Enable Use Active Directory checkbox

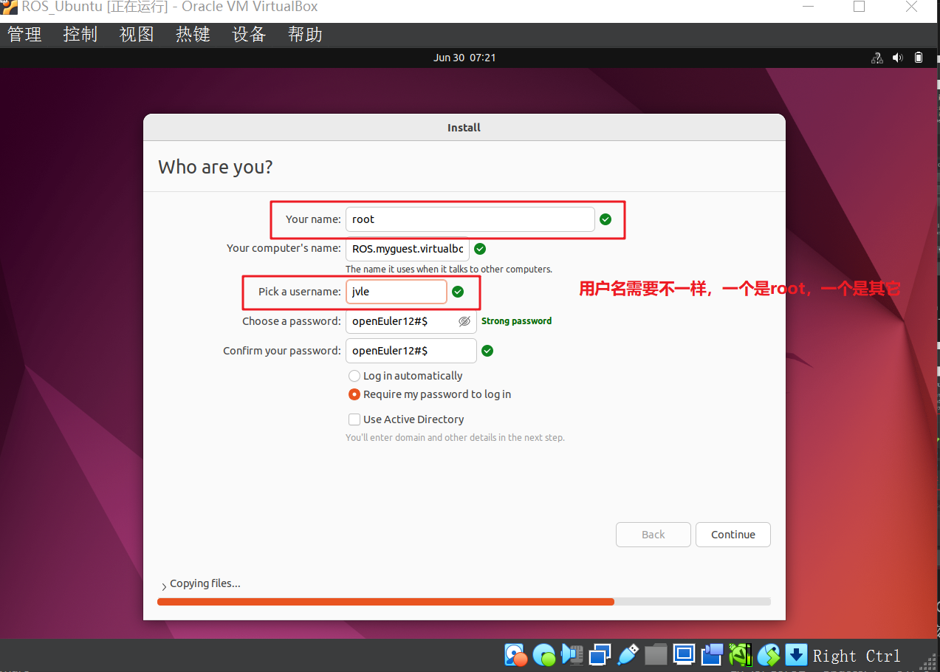[354, 419]
